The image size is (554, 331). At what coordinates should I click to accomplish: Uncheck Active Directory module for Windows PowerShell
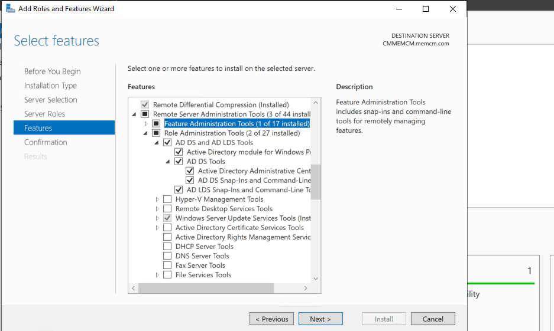pyautogui.click(x=179, y=152)
